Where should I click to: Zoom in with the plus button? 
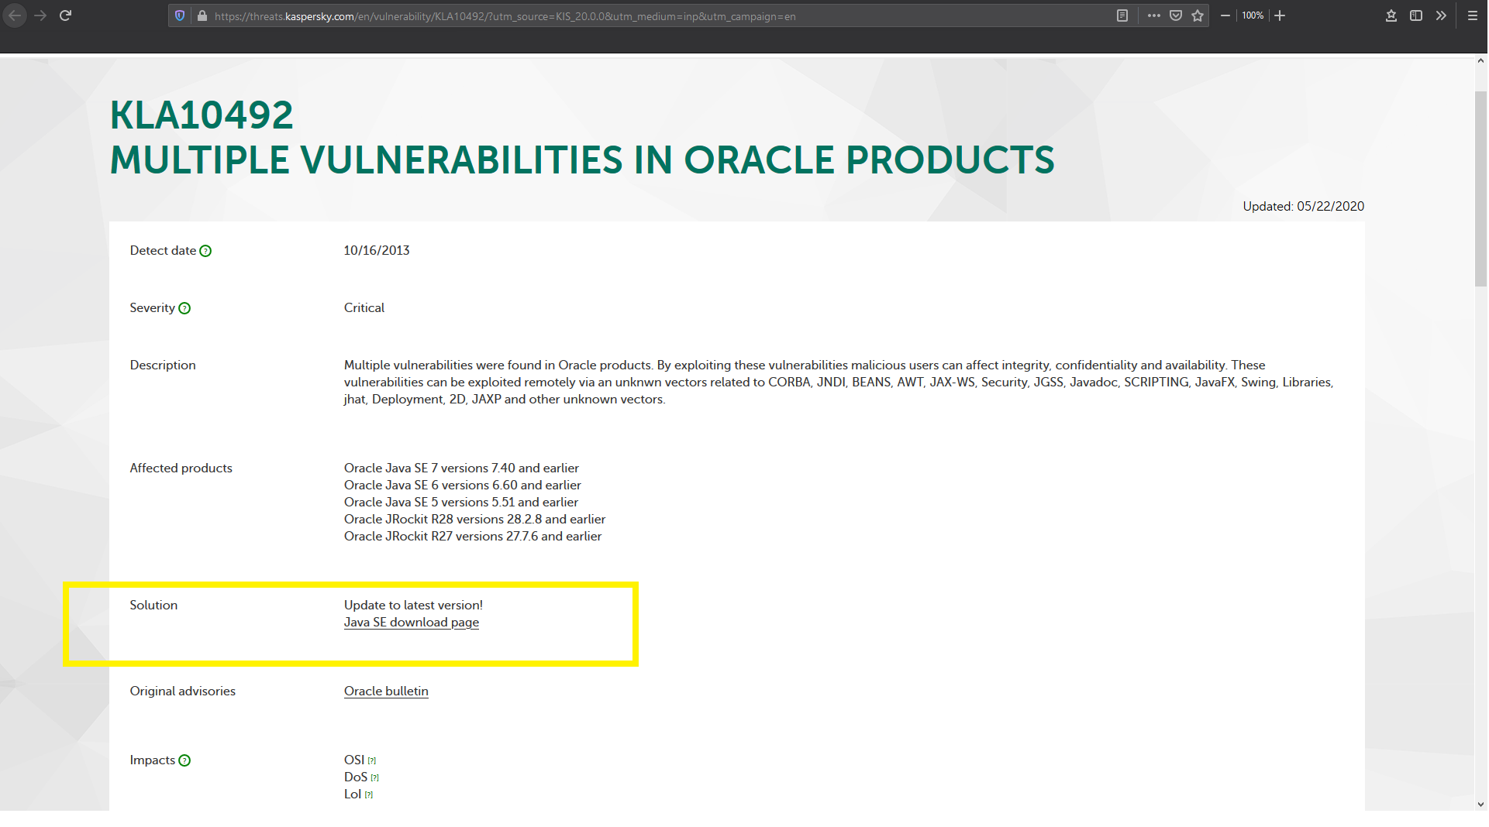point(1280,15)
